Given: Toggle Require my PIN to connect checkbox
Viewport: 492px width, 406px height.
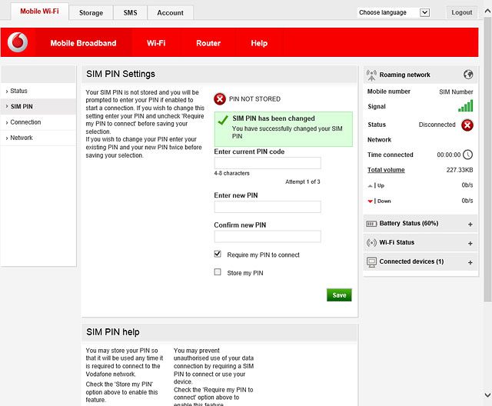Looking at the screenshot, I should click(218, 254).
